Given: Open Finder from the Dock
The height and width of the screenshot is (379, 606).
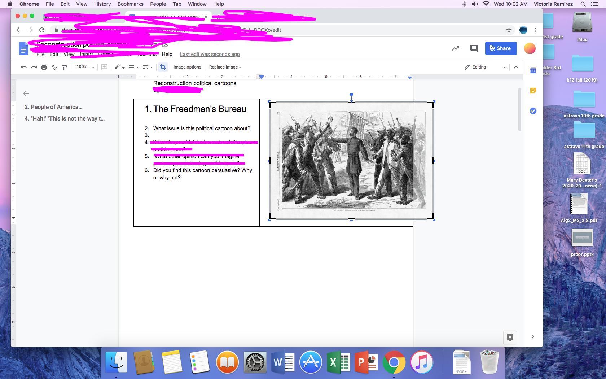Looking at the screenshot, I should point(116,362).
